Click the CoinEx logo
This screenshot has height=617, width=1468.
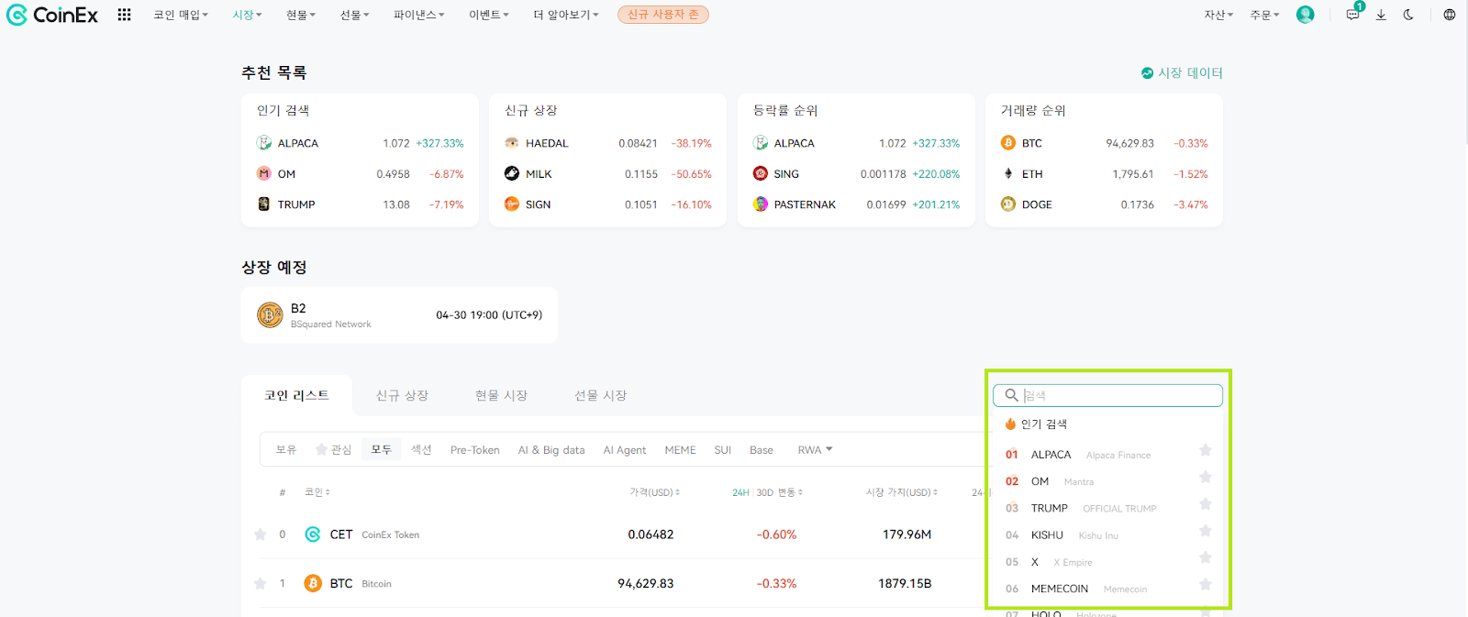52,15
